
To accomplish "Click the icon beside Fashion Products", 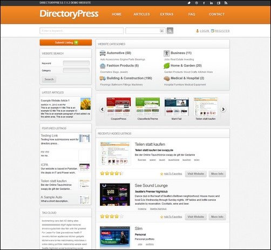I will [x=103, y=66].
